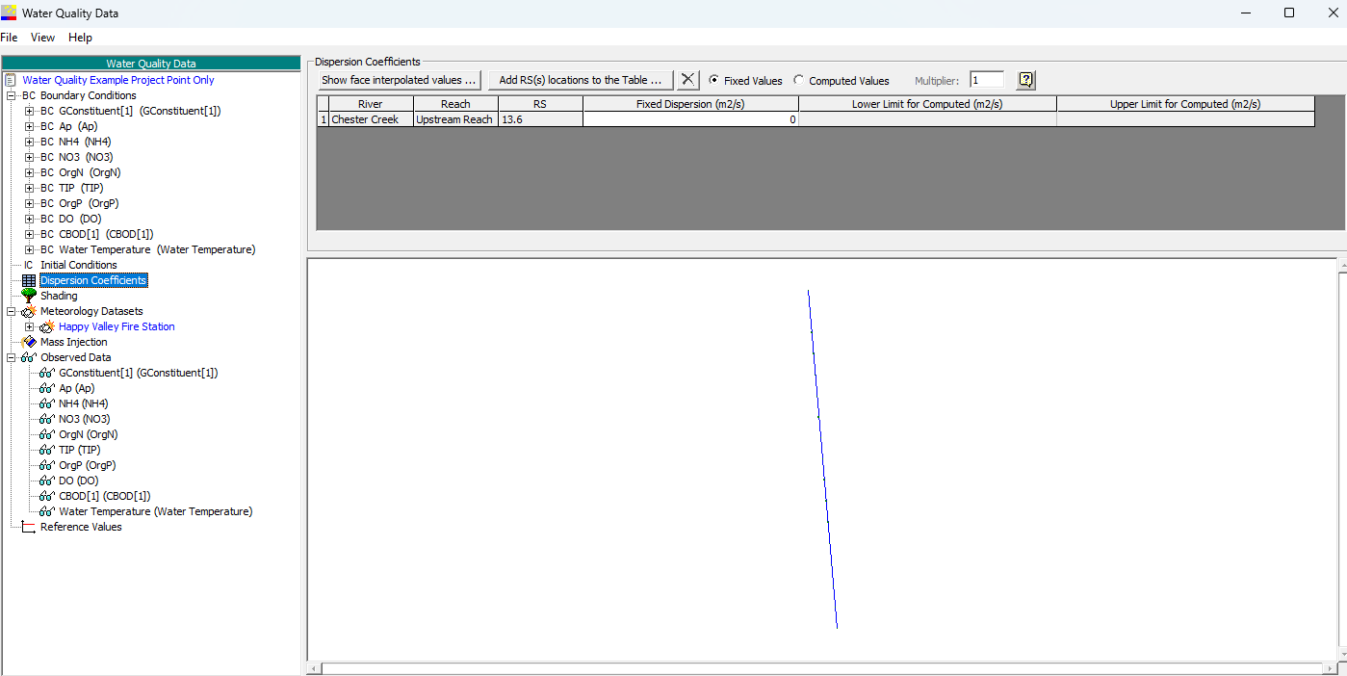
Task: Open the help question mark icon
Action: point(1025,80)
